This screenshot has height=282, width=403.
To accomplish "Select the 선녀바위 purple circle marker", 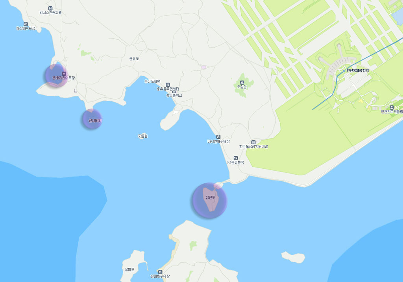I will [92, 119].
